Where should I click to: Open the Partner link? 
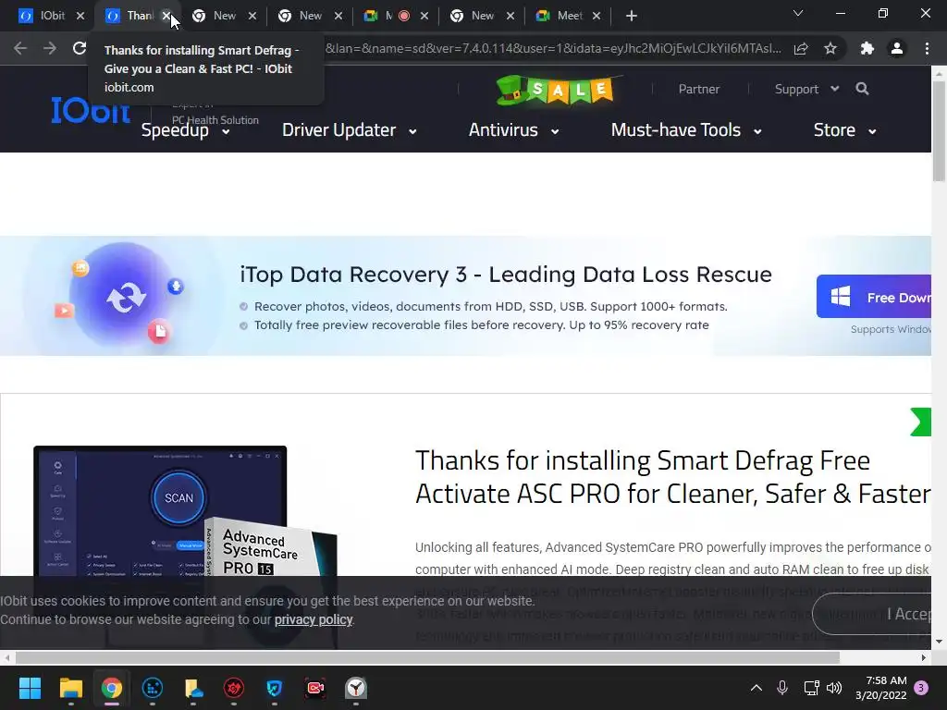pos(699,89)
